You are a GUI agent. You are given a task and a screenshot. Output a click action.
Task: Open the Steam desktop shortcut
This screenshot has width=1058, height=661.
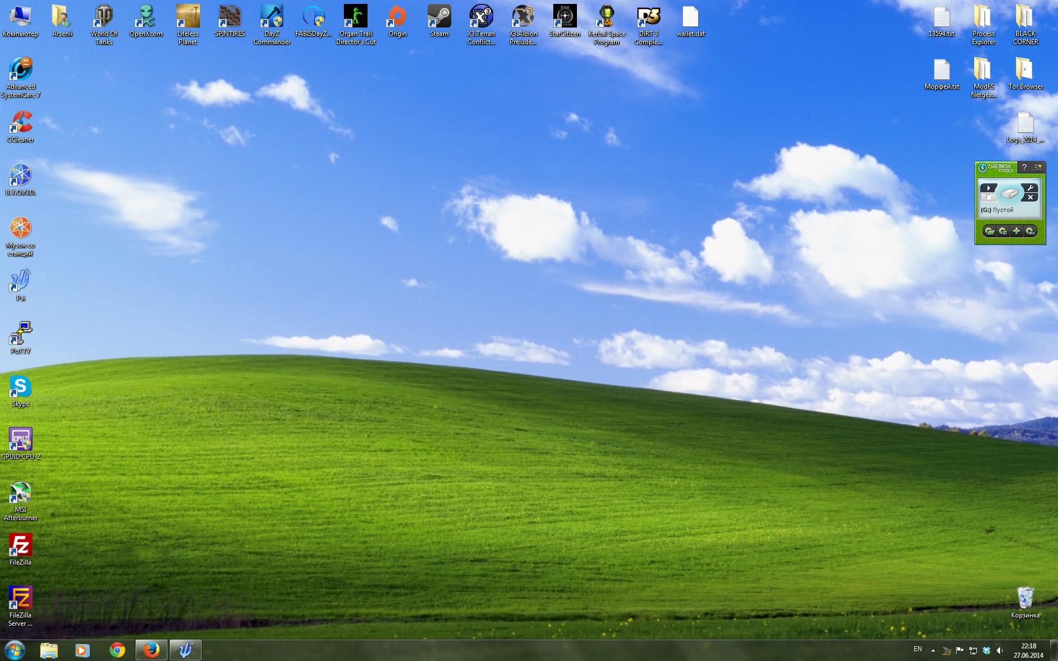click(439, 21)
